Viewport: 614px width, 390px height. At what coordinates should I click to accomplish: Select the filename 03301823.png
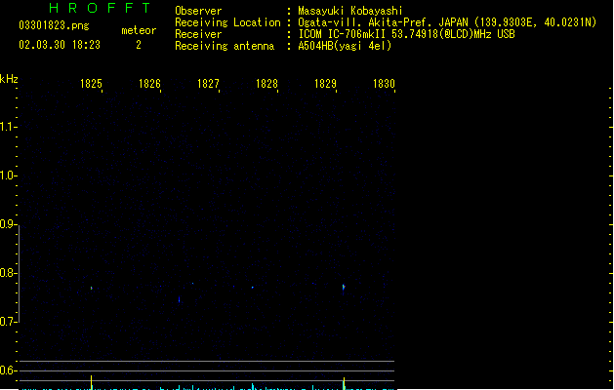[54, 25]
